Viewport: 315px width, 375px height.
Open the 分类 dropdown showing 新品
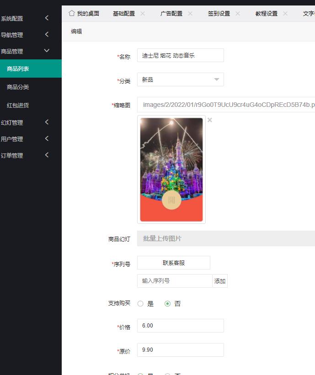coord(181,79)
